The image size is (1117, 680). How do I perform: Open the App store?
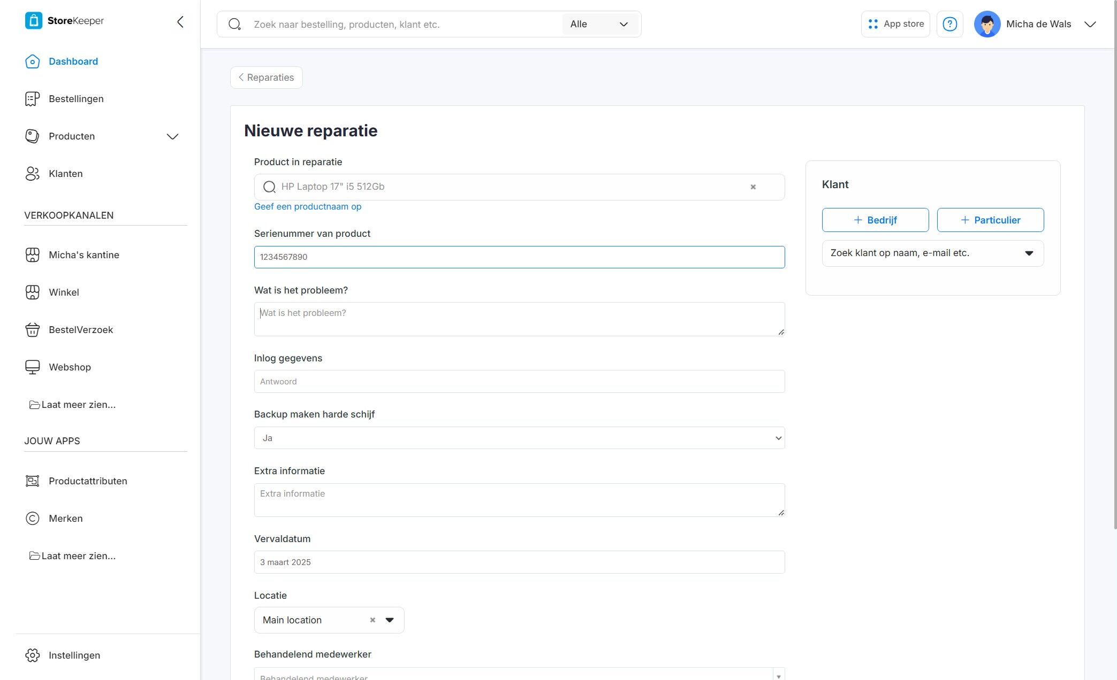pyautogui.click(x=895, y=24)
